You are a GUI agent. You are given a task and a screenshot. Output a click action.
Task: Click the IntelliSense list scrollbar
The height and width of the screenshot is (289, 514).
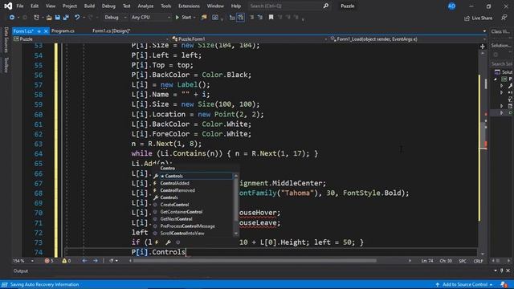click(236, 200)
